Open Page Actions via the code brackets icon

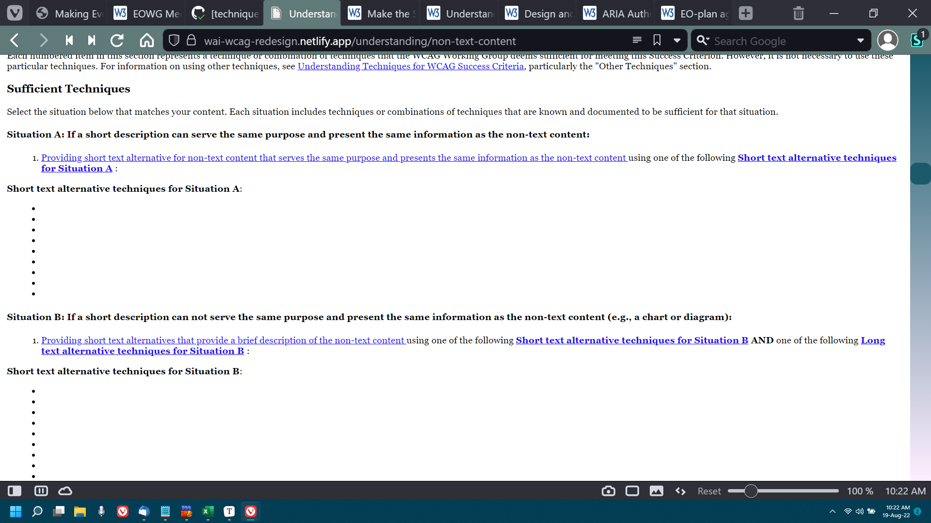pyautogui.click(x=680, y=491)
